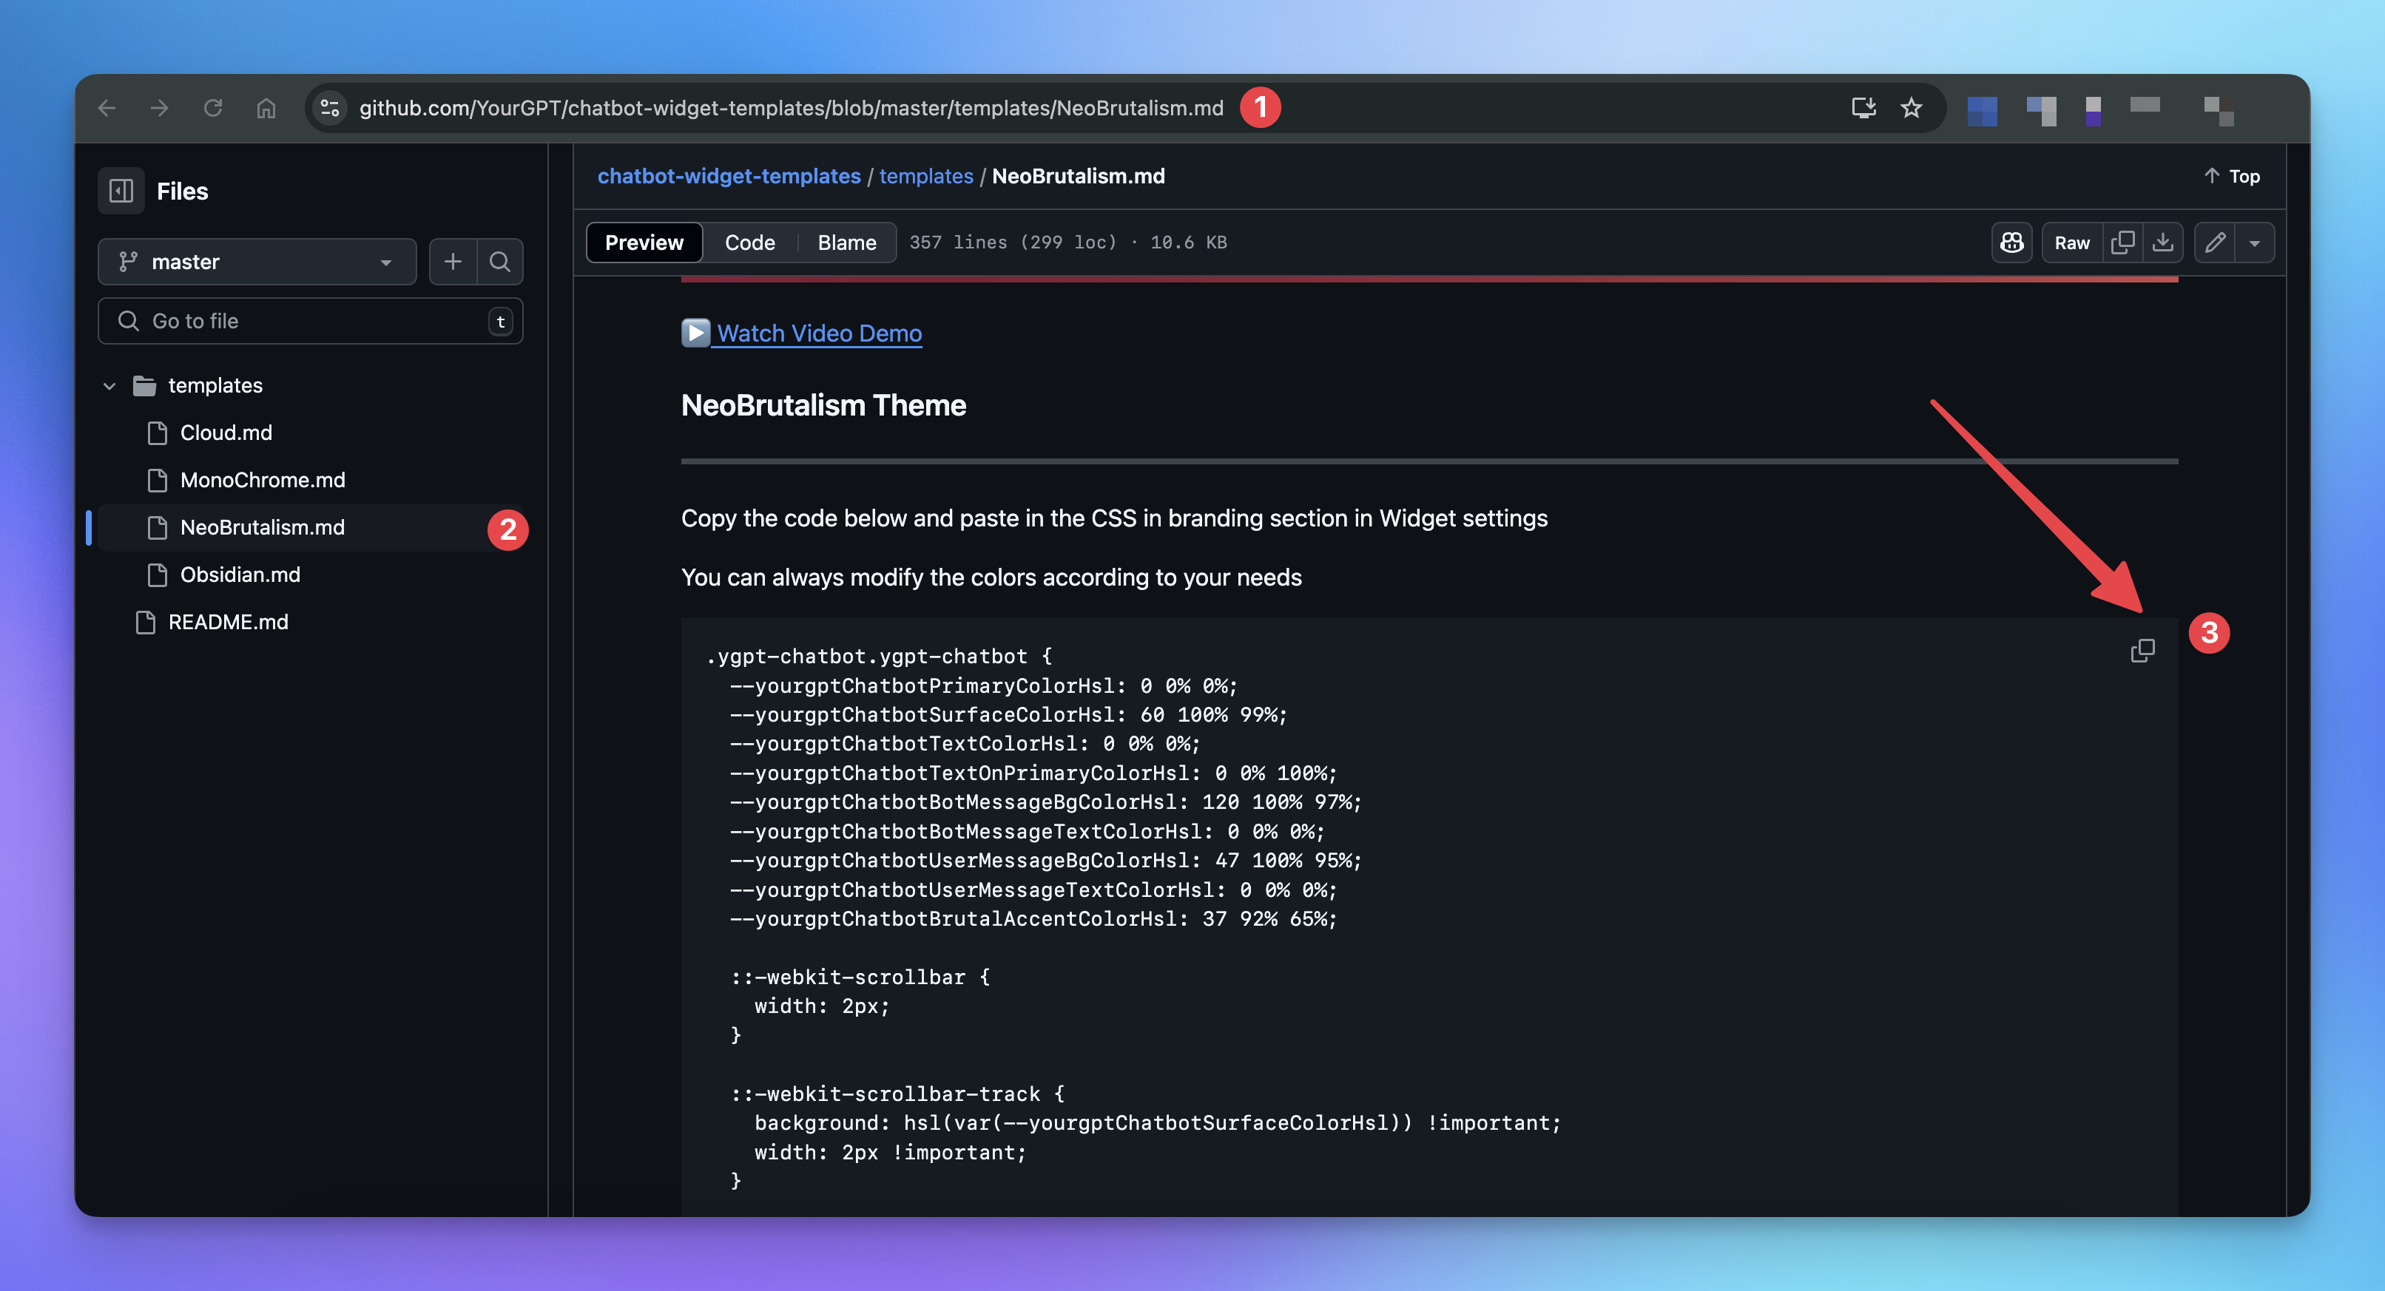The height and width of the screenshot is (1291, 2385).
Task: Open the browser home page
Action: [x=266, y=108]
